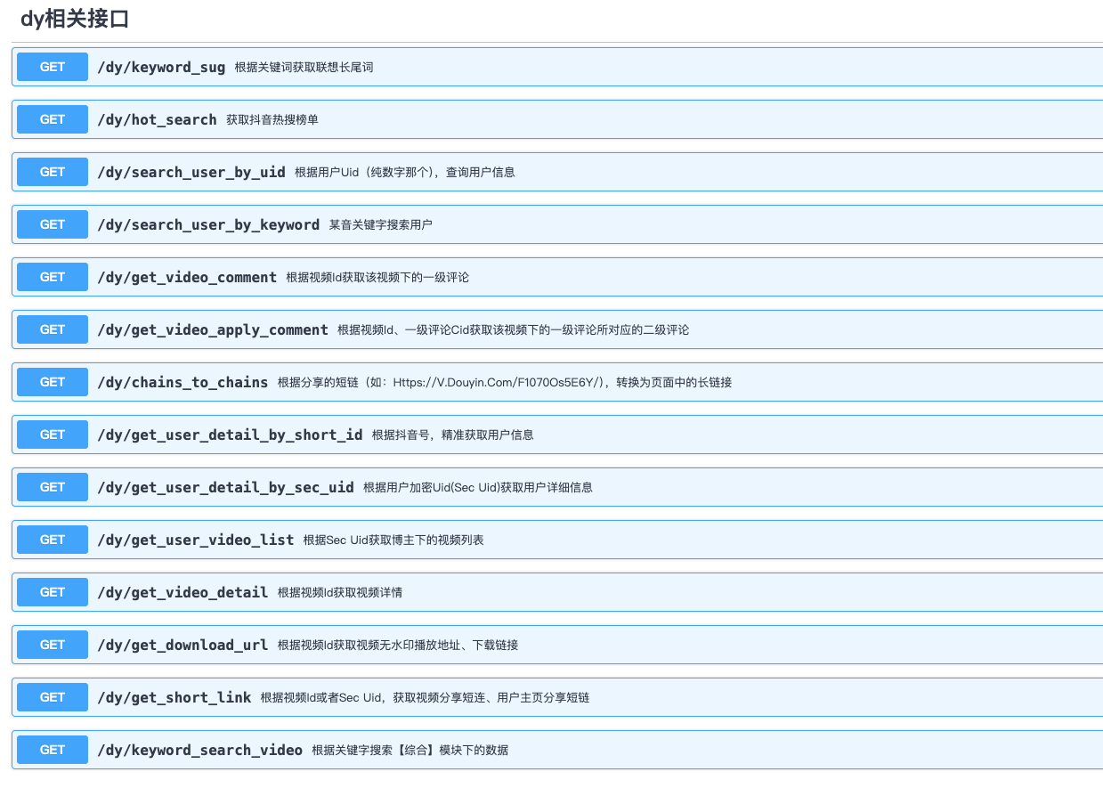Viewport: 1103px width, 788px height.
Task: Click description 根据视频Id获取视频详情
Action: click(x=339, y=593)
